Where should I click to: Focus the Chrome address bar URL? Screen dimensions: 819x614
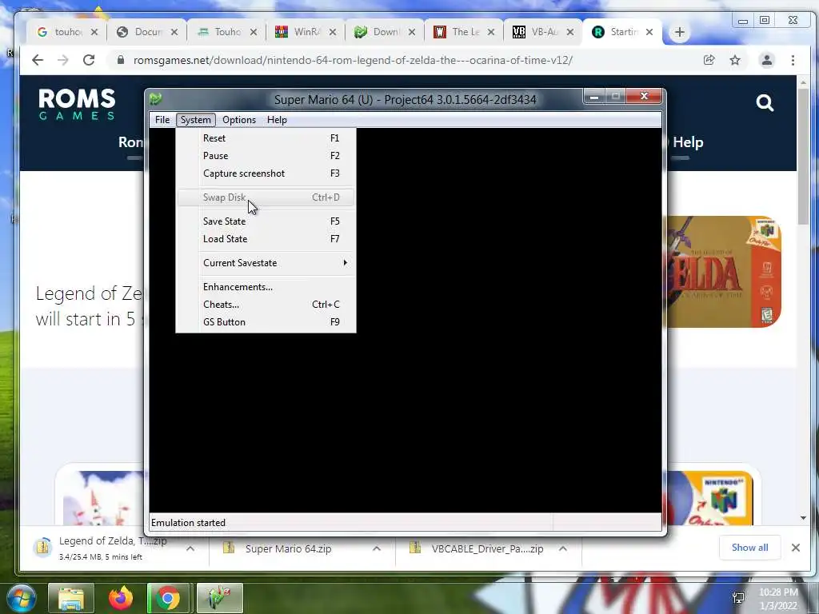[353, 60]
